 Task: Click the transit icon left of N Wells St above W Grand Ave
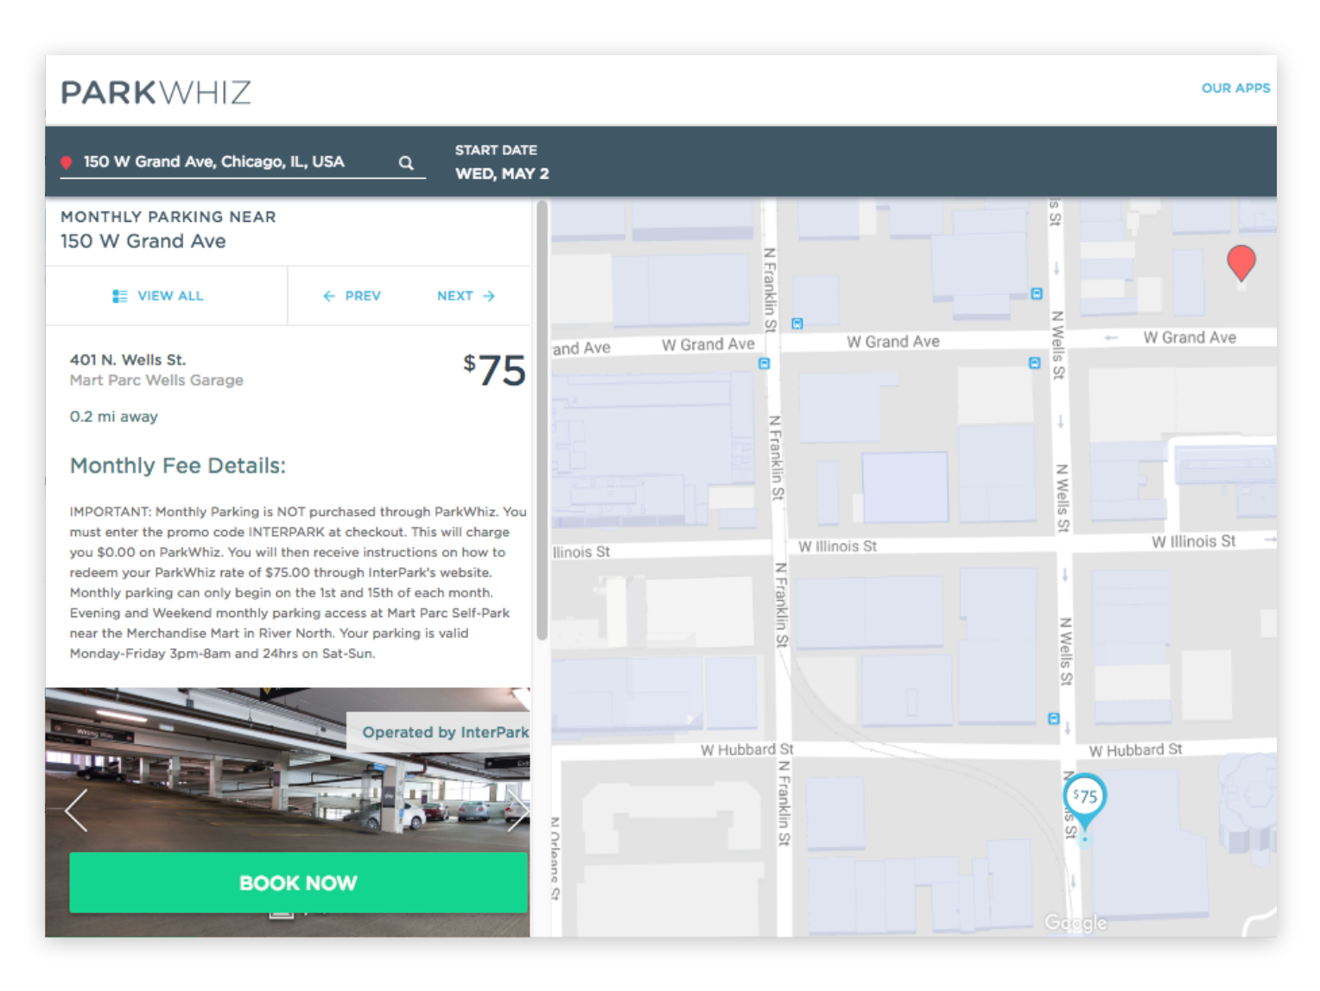[1037, 294]
